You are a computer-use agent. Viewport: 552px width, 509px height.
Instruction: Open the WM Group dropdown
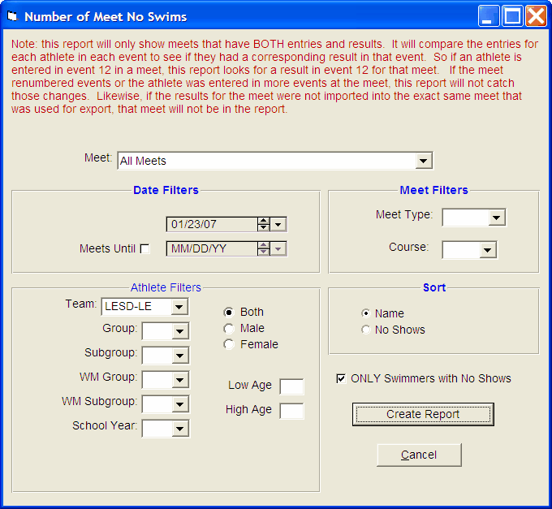point(179,380)
